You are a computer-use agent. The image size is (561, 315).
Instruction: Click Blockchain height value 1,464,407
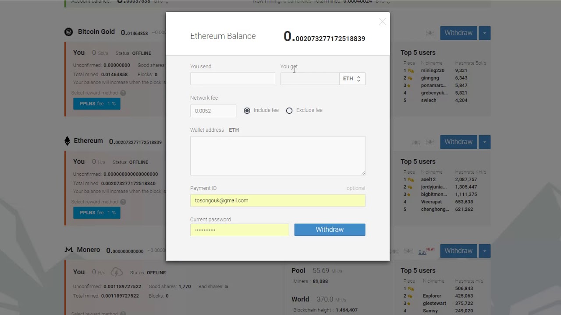pos(346,310)
